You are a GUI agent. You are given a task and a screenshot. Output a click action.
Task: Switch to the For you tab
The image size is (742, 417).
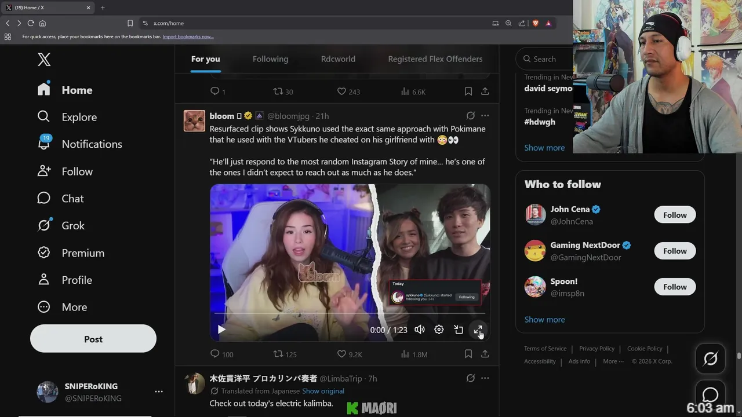pos(206,59)
